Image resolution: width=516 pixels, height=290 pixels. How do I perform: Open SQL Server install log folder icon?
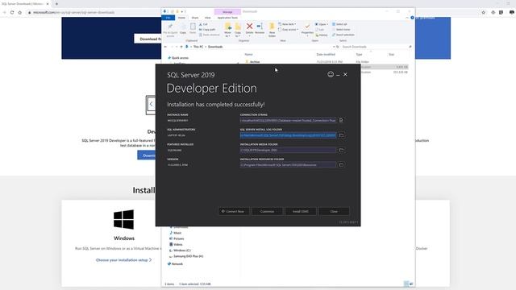point(341,135)
